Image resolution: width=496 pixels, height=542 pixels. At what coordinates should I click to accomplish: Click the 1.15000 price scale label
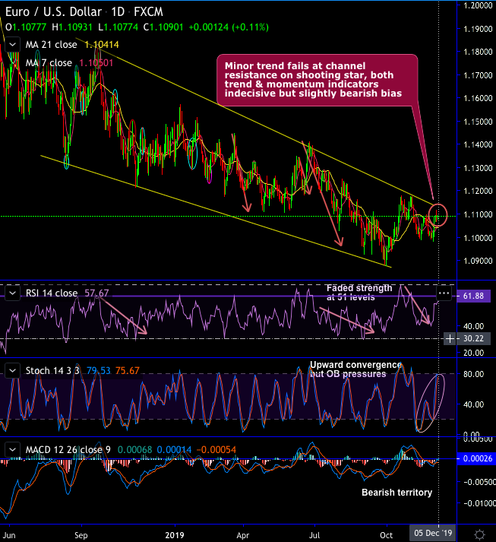478,122
